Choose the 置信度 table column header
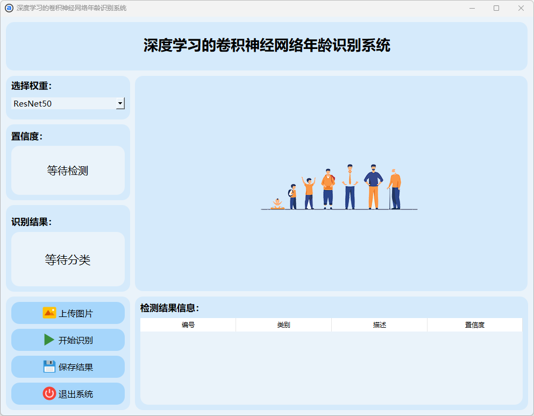The width and height of the screenshot is (534, 416). coord(474,325)
